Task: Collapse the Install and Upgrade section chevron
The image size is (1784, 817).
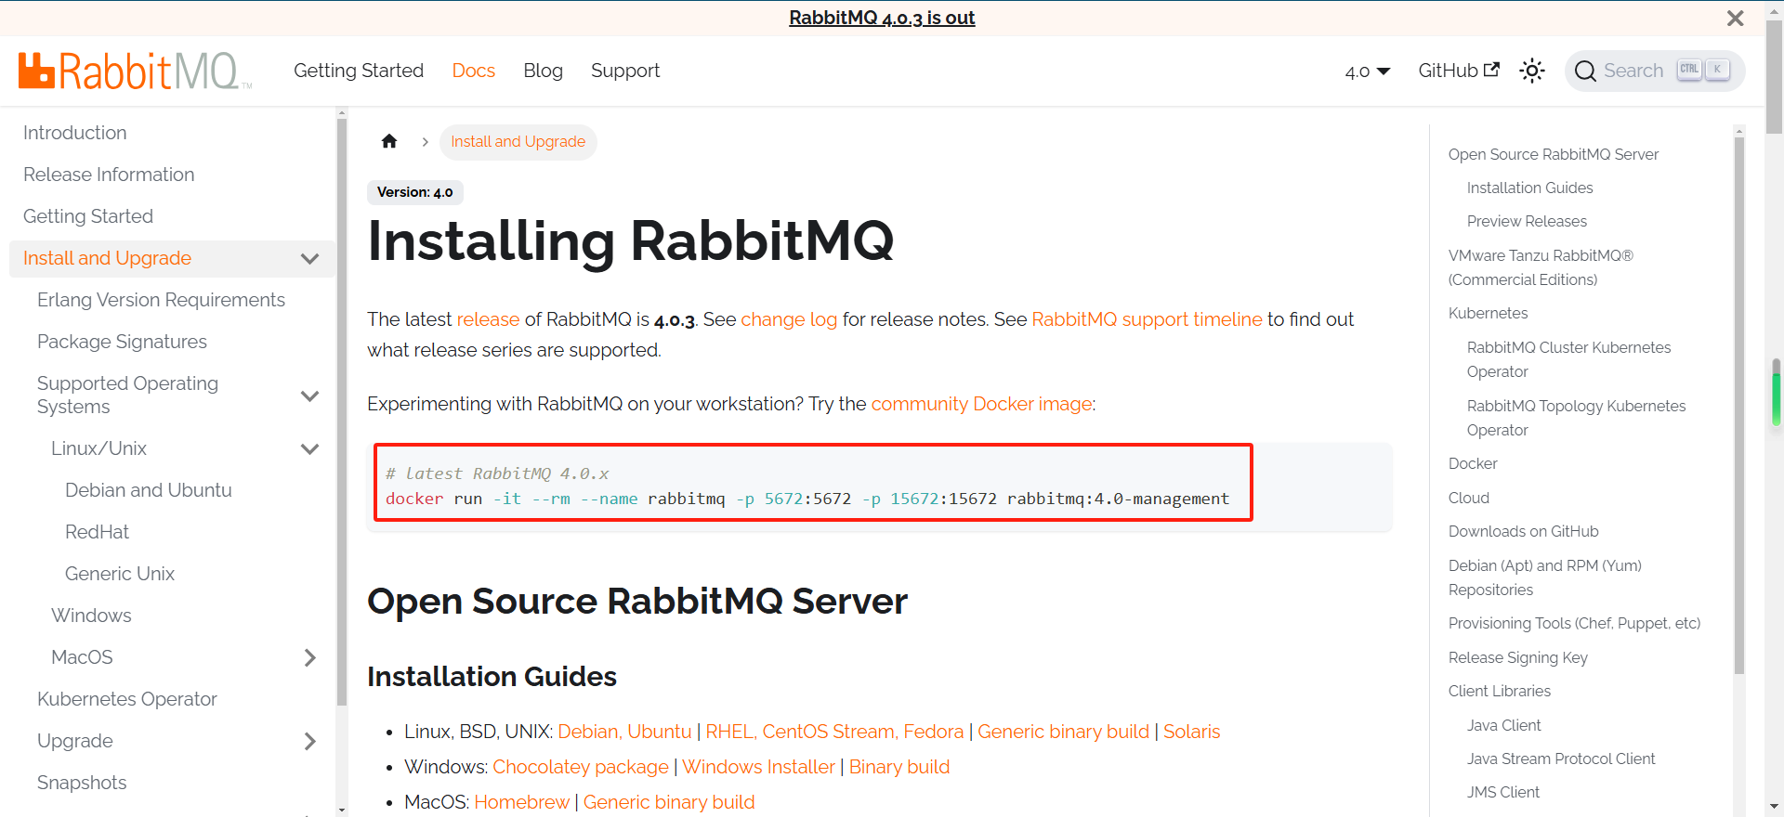Action: coord(310,259)
